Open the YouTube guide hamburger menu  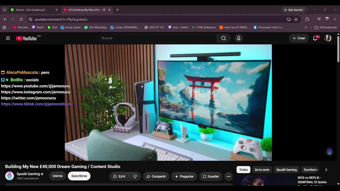8,38
